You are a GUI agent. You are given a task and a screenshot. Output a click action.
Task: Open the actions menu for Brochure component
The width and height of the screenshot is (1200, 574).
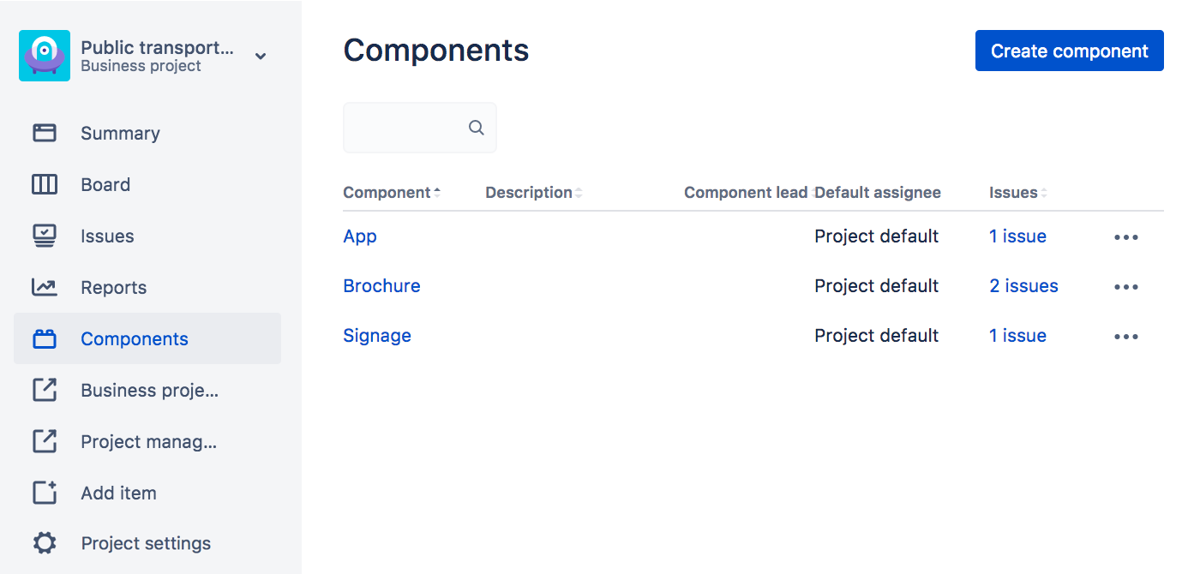point(1125,287)
